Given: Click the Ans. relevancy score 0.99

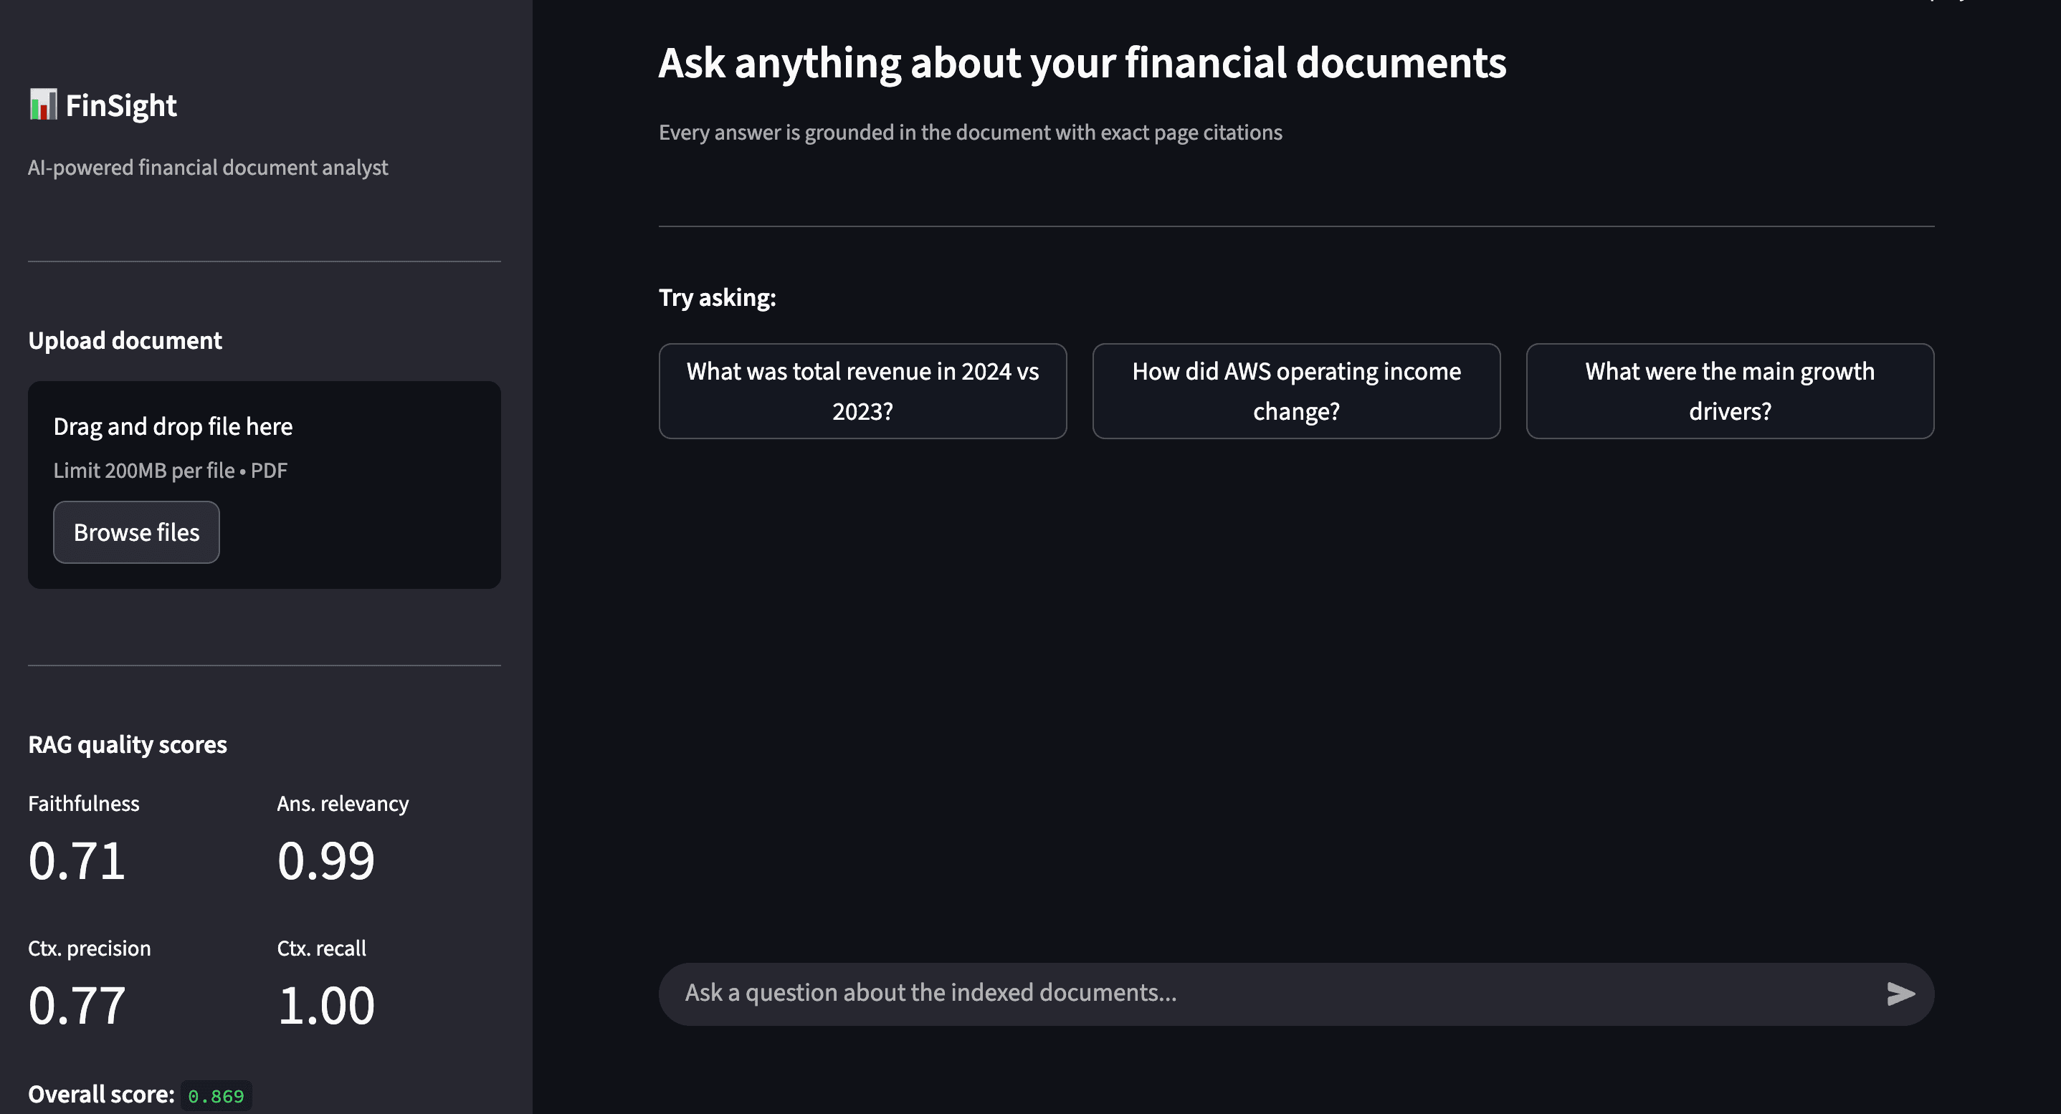Looking at the screenshot, I should pyautogui.click(x=325, y=861).
